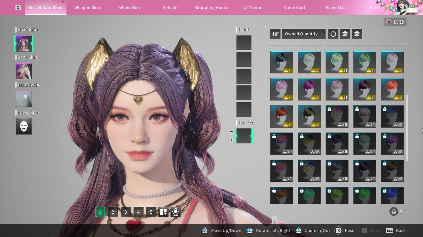Select the bottom Paint slot above Hair Dye
This screenshot has width=423, height=237.
click(244, 110)
